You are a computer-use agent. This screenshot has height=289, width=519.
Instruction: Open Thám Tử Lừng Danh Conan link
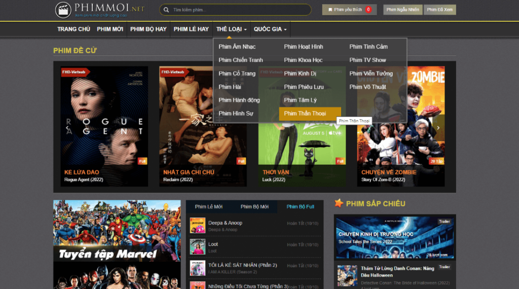pos(397,272)
